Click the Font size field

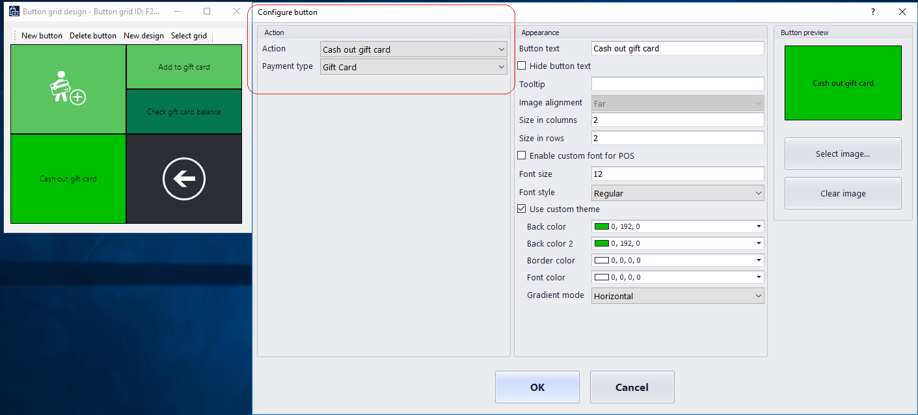click(x=678, y=174)
